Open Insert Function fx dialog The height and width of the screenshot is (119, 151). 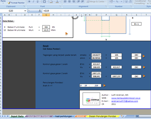coord(40,11)
